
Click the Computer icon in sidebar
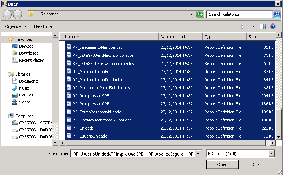11,116
